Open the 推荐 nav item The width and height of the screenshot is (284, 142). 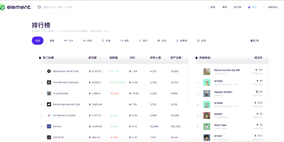225,7
